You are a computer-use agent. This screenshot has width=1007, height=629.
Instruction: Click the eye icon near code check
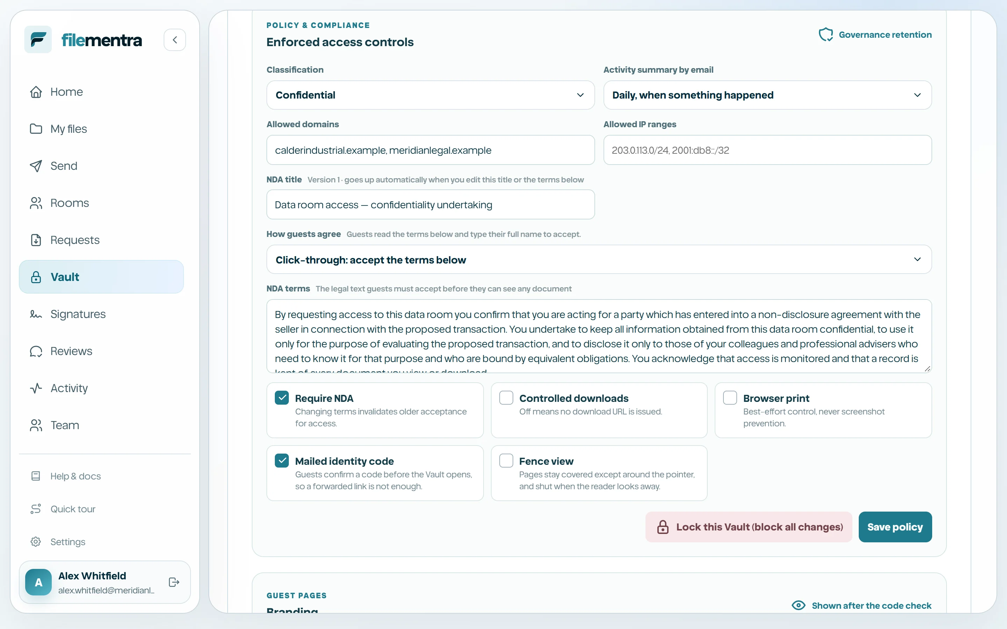coord(799,605)
